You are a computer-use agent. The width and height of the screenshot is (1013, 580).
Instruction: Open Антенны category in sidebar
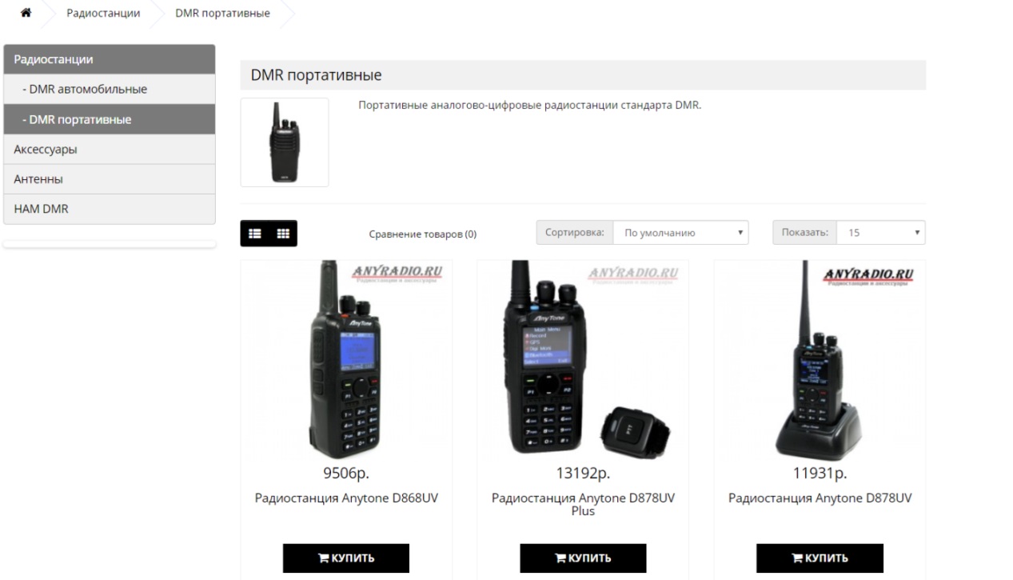tap(110, 179)
